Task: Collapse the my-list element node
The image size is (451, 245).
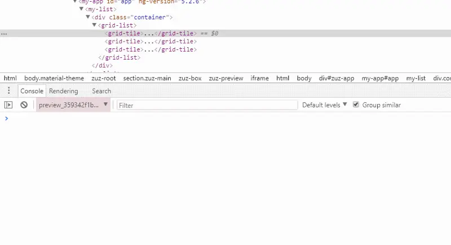Action: click(x=81, y=9)
